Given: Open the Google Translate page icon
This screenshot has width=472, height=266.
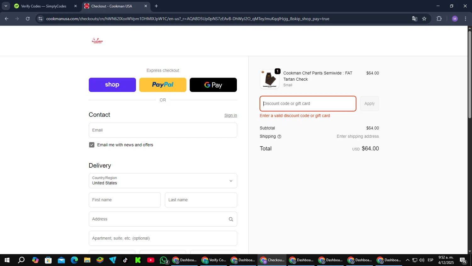Looking at the screenshot, I should click(415, 19).
